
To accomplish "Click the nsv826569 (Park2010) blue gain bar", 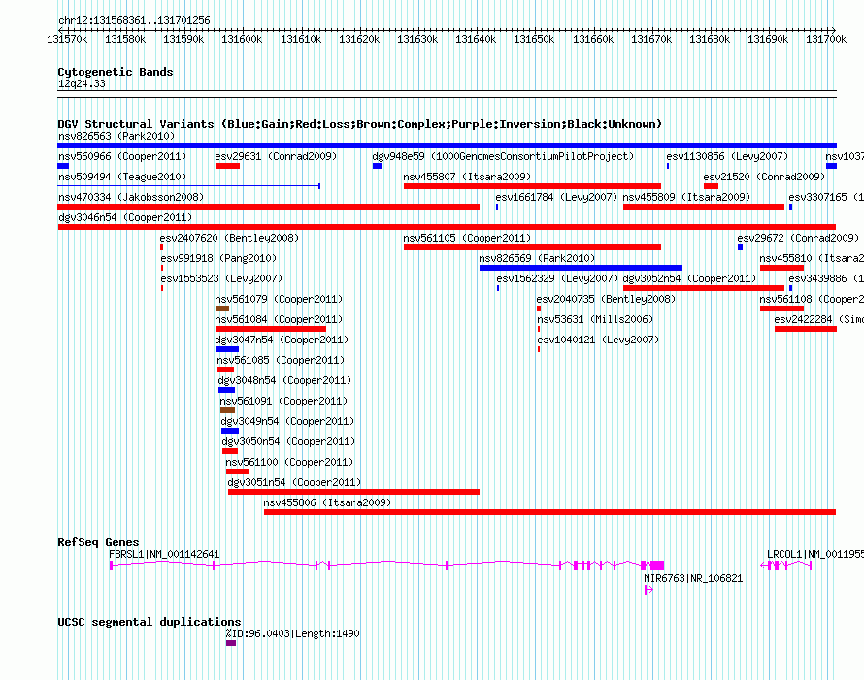I will 581,268.
